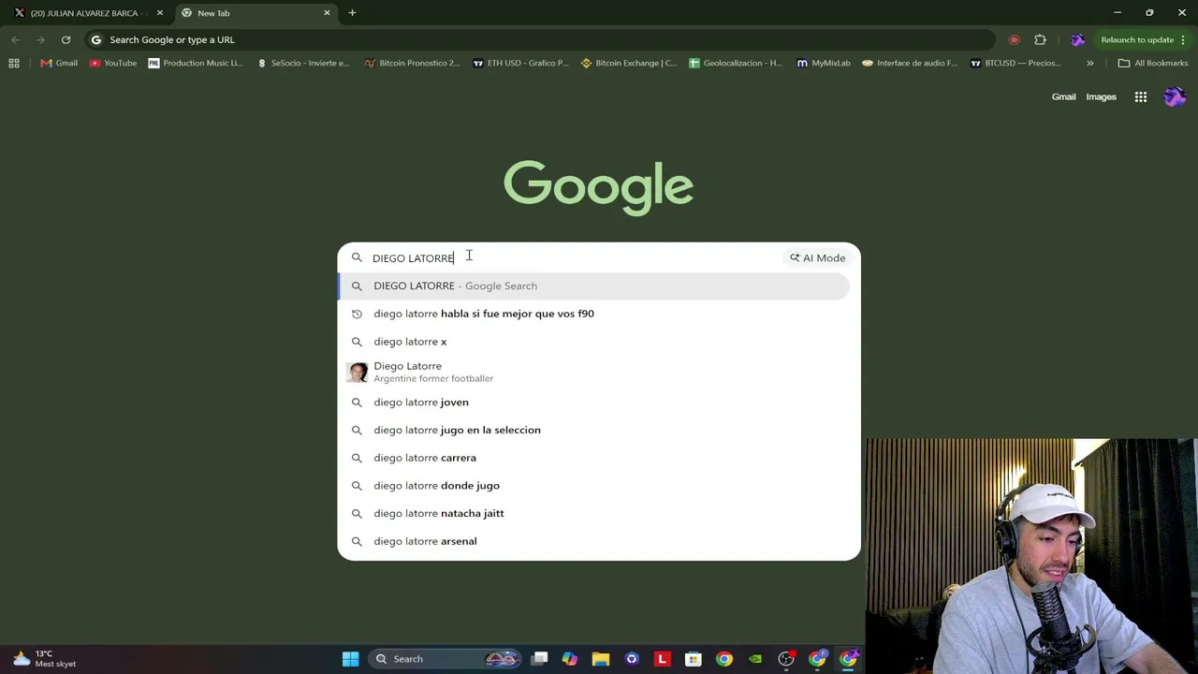The width and height of the screenshot is (1198, 674).
Task: Select 'diego latorre jugo en la seleccion'
Action: coord(594,430)
